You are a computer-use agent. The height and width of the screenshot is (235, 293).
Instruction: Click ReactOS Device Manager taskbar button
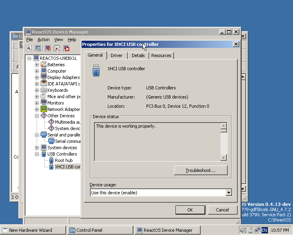click(168, 230)
